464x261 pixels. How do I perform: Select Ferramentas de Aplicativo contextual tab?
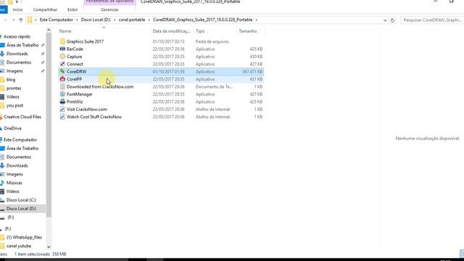[x=109, y=1]
